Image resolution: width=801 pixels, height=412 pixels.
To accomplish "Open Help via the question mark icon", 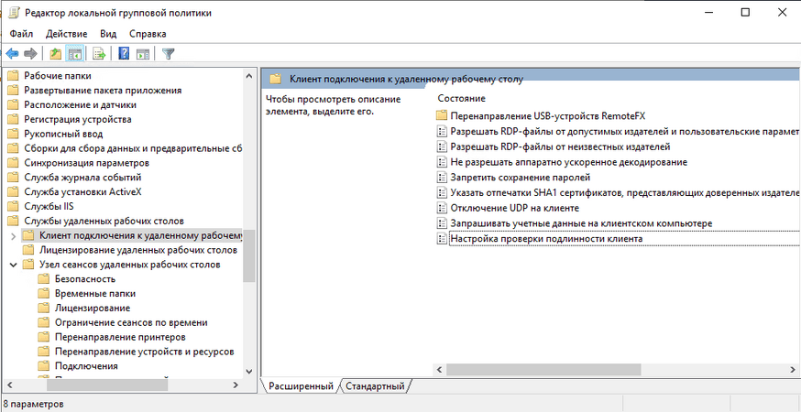I will coord(124,54).
